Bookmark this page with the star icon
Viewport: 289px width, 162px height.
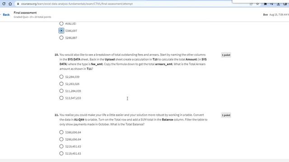pos(257,4)
